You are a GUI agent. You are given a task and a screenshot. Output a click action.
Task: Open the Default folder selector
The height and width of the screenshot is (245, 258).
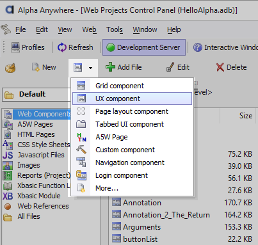point(36,94)
